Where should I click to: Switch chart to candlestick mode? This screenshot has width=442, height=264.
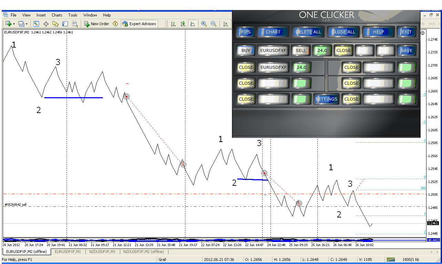tap(183, 24)
